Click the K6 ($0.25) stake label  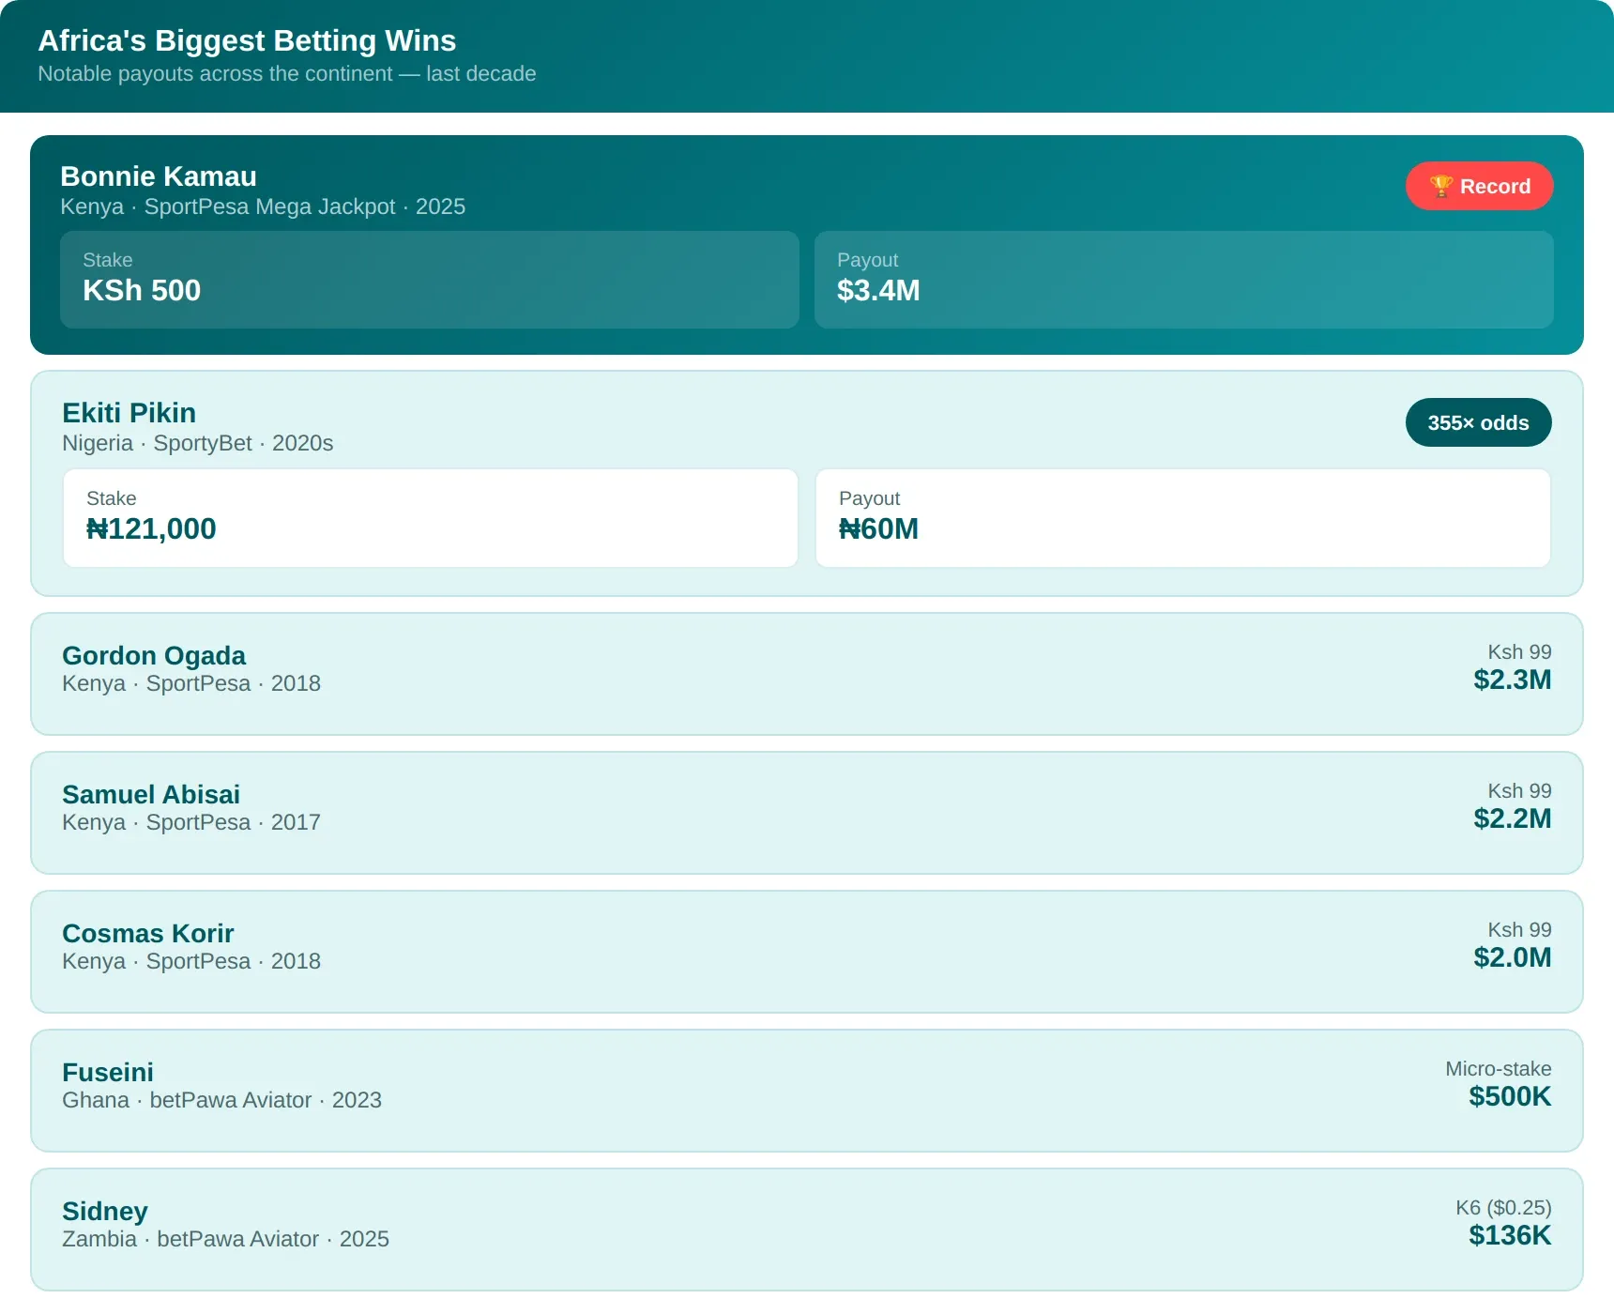point(1503,1207)
